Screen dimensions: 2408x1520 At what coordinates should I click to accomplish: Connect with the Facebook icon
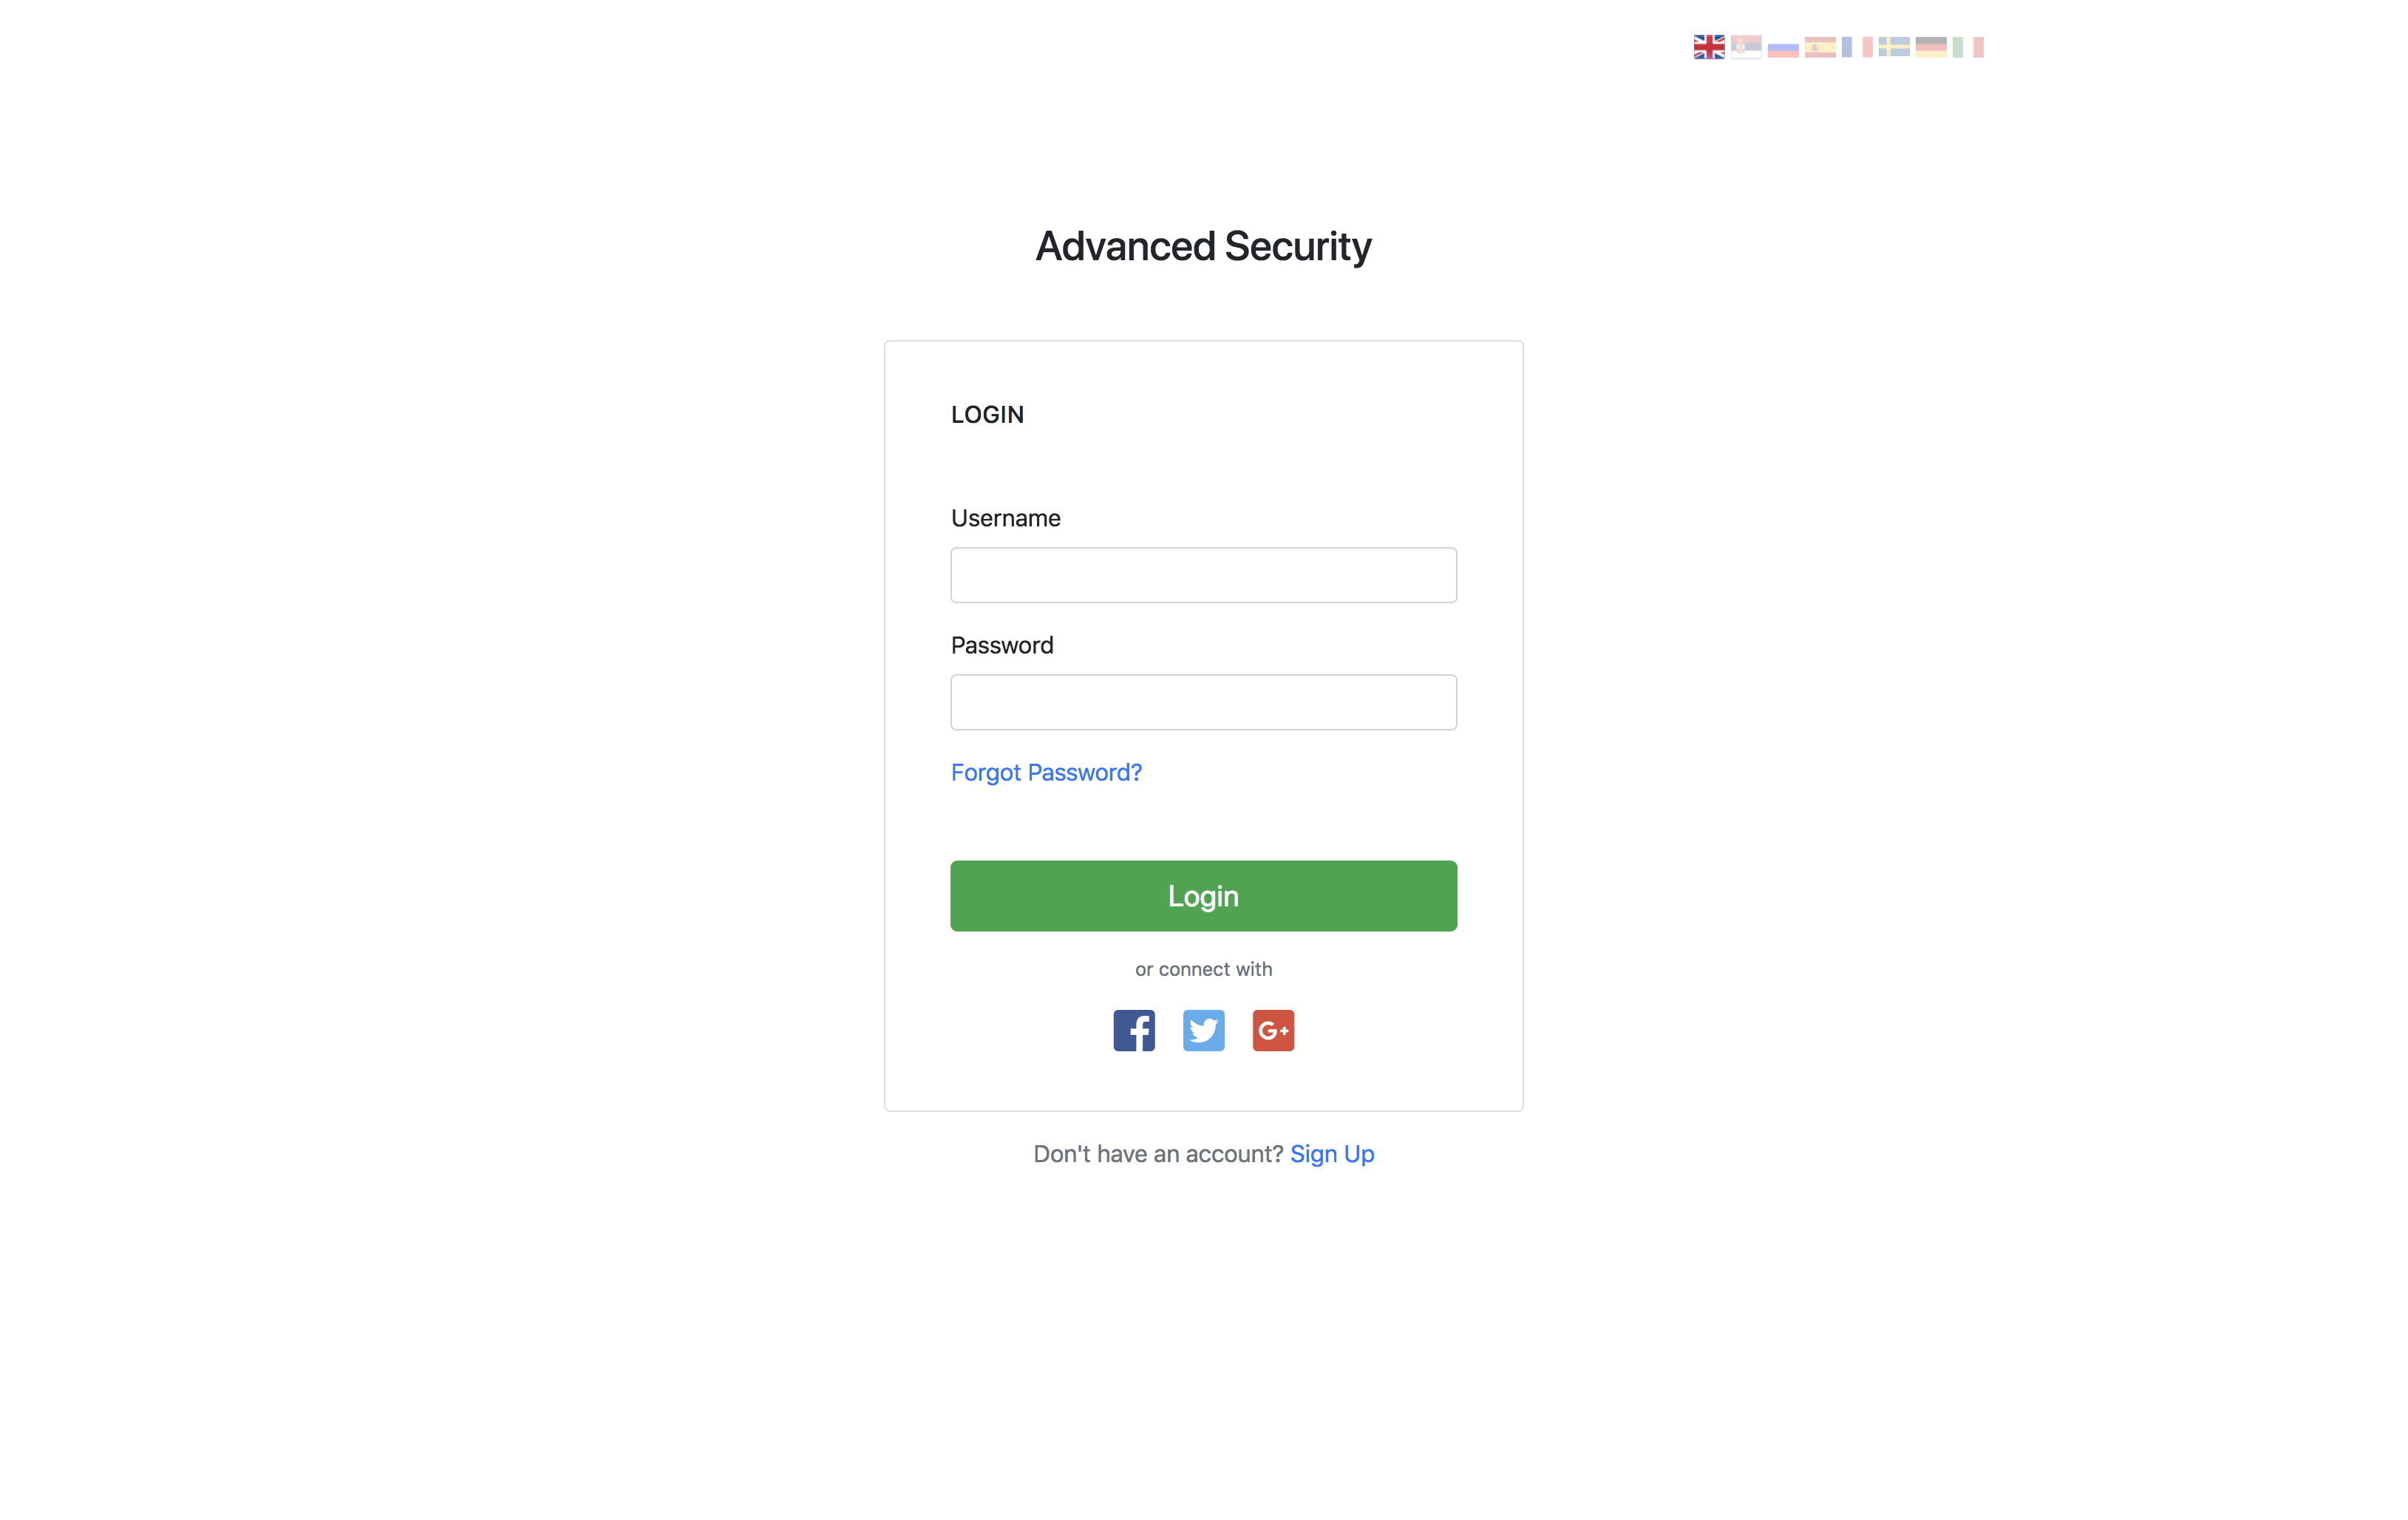coord(1134,1030)
